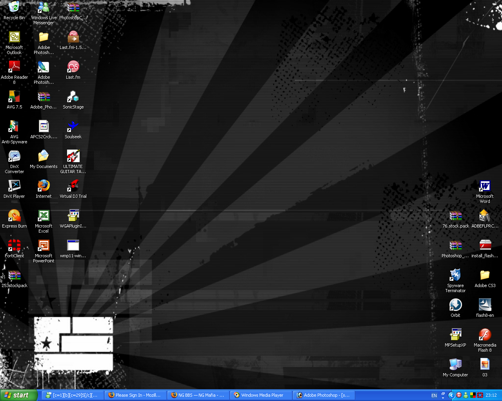This screenshot has width=502, height=401.
Task: Open the AVG tray icon
Action: (473, 395)
